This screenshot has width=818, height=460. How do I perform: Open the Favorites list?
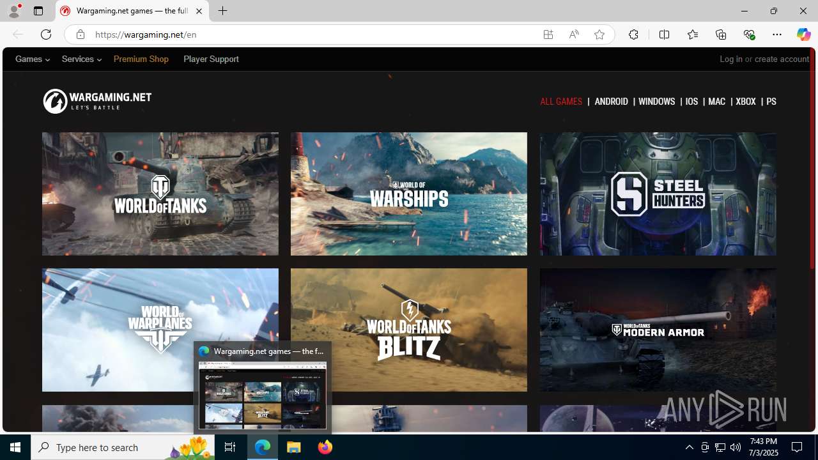[x=692, y=34]
